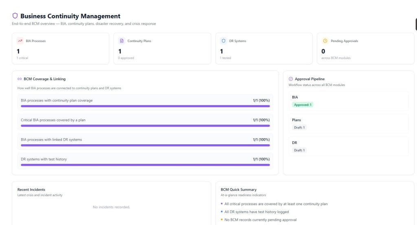Click the Draft: 1 badge under DR
The height and width of the screenshot is (225, 417).
coord(299,150)
